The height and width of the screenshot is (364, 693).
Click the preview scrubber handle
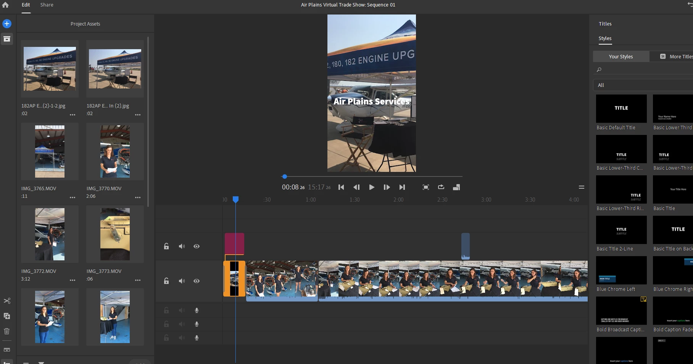click(284, 176)
